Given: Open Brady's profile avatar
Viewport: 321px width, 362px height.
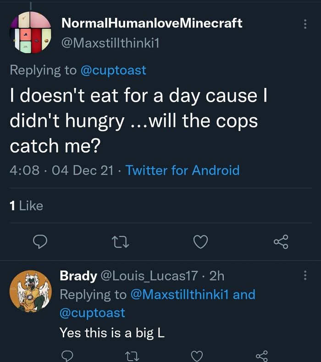Looking at the screenshot, I should 30,291.
